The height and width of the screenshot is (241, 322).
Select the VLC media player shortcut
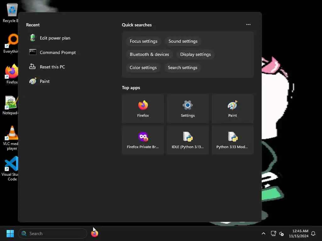point(11,138)
